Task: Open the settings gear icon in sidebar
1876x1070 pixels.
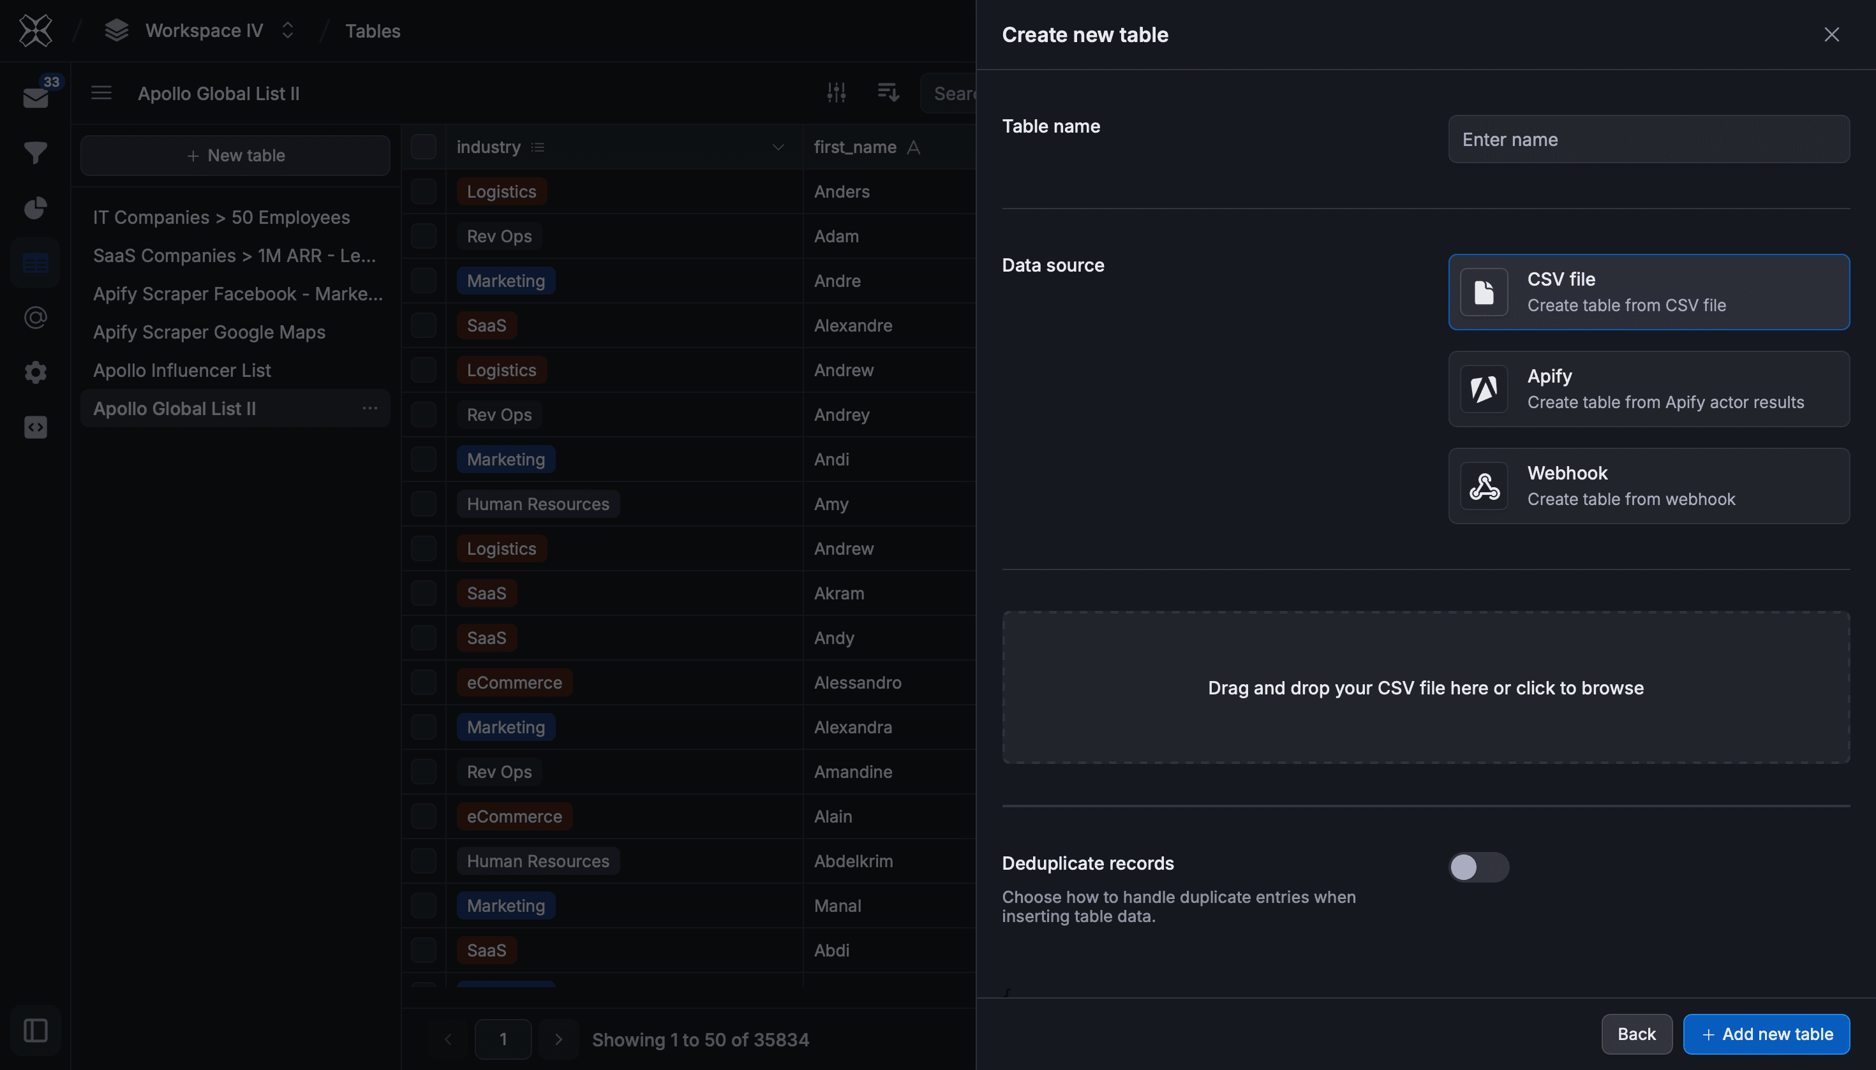Action: tap(34, 372)
